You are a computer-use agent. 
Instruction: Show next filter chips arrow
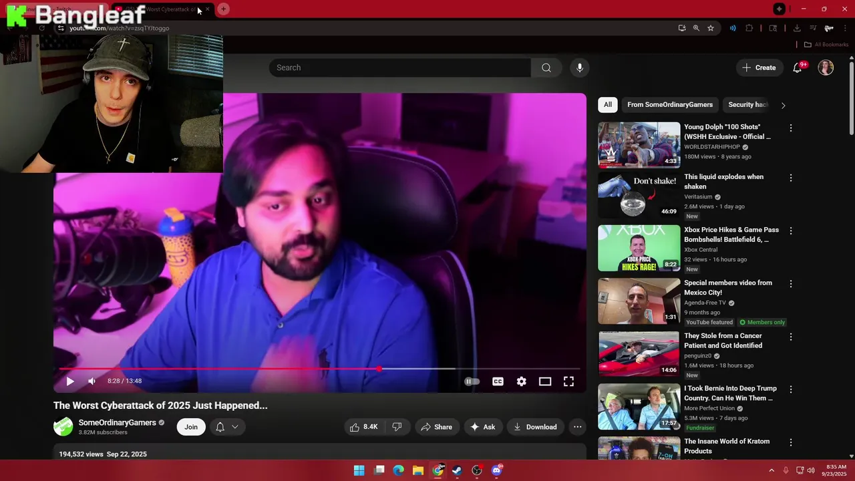point(784,105)
